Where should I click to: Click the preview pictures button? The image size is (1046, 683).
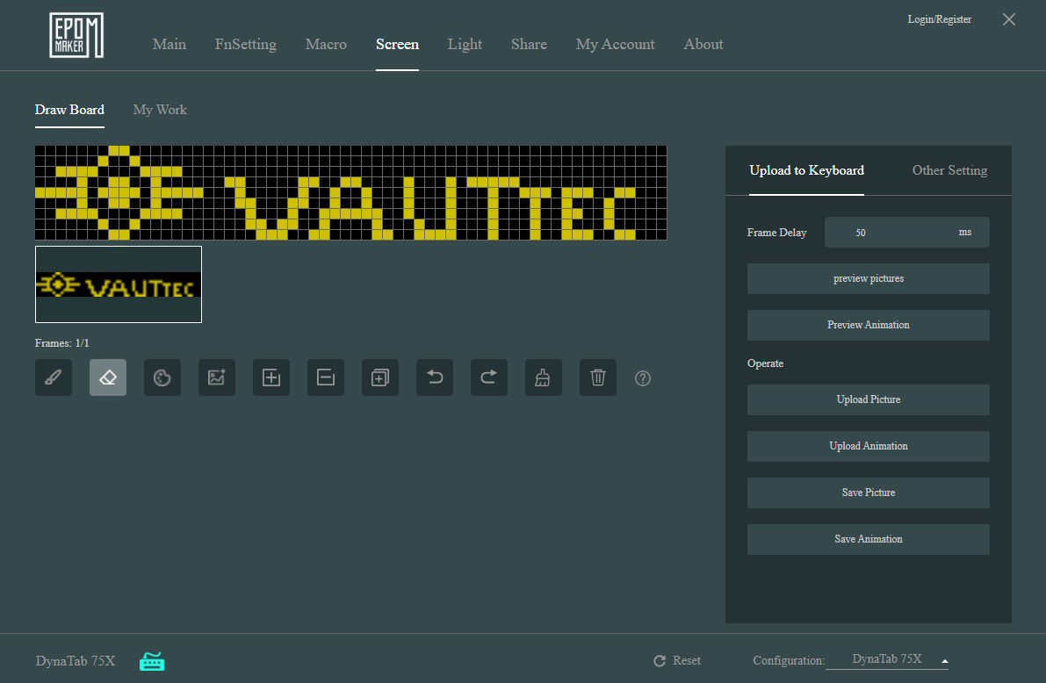869,279
